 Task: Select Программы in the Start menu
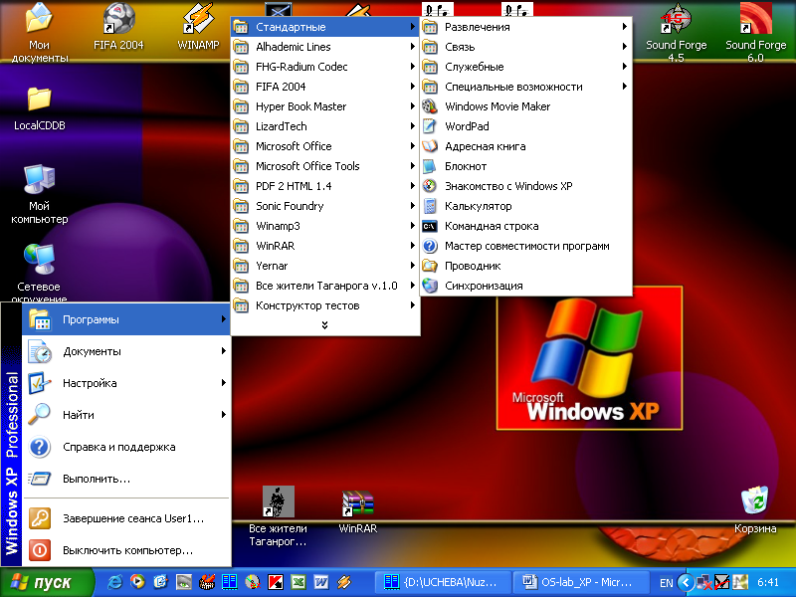(126, 319)
